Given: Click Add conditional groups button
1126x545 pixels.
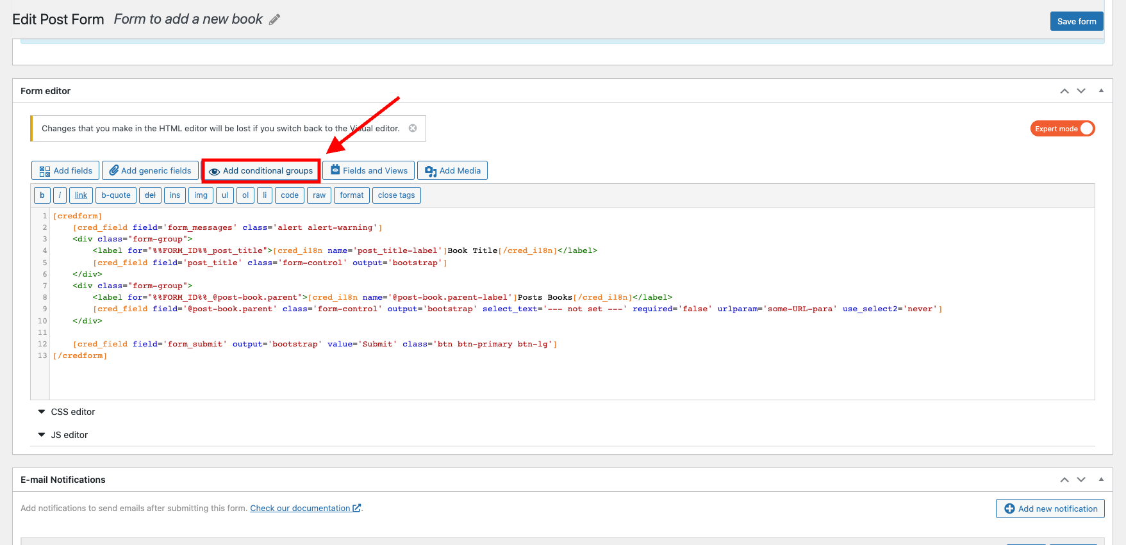Looking at the screenshot, I should point(261,171).
